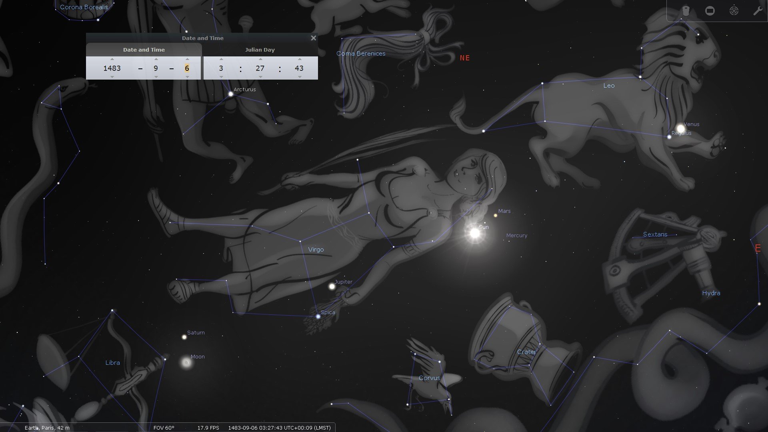Switch to the Date and Time tab
768x432 pixels.
pos(144,50)
